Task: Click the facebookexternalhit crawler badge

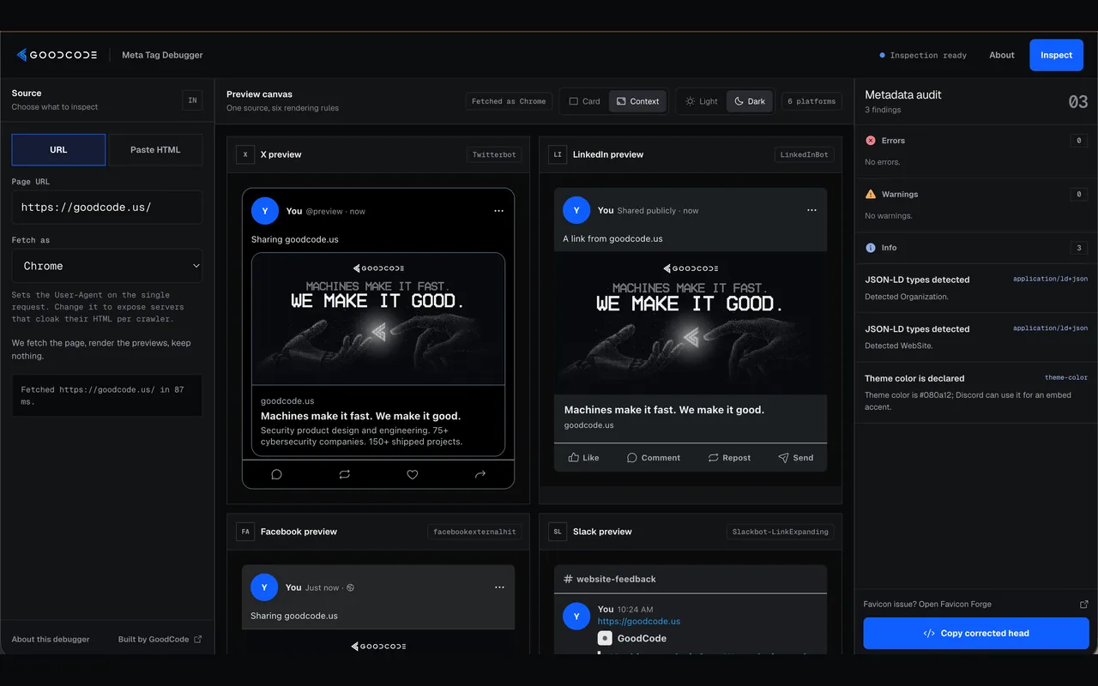Action: tap(474, 532)
